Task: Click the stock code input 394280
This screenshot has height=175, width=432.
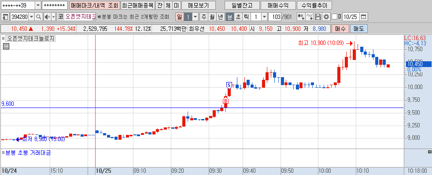Action: pos(19,17)
